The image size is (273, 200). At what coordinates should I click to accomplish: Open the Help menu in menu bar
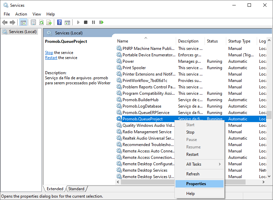point(50,14)
